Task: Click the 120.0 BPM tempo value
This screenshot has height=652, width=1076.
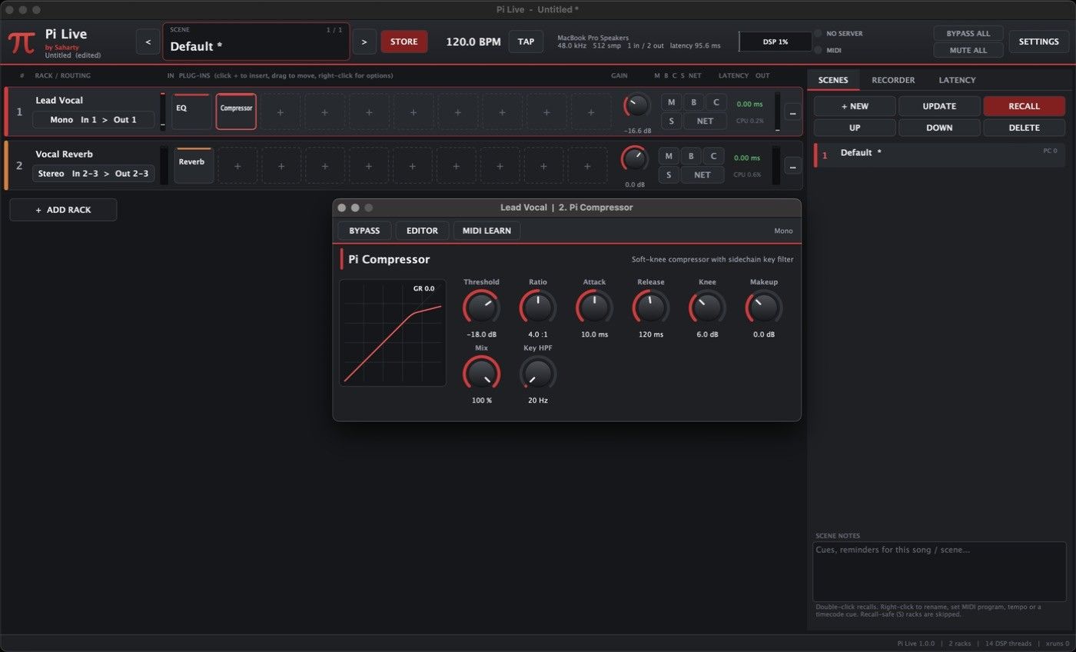Action: coord(473,42)
